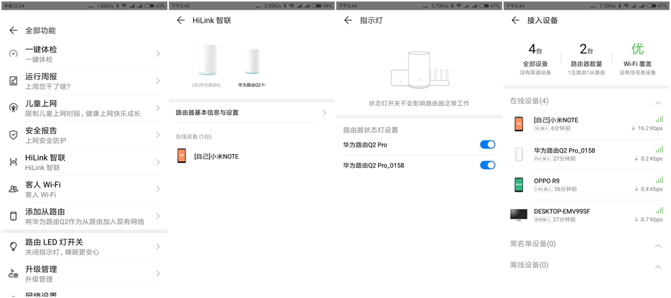Tap 华为路由Q2 Pro_0158 router device icon
Viewport: 671px width, 298px height.
[x=519, y=154]
